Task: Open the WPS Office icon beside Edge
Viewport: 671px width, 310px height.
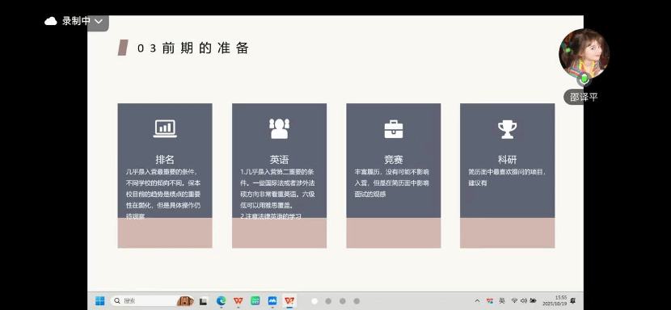Action: tap(238, 301)
